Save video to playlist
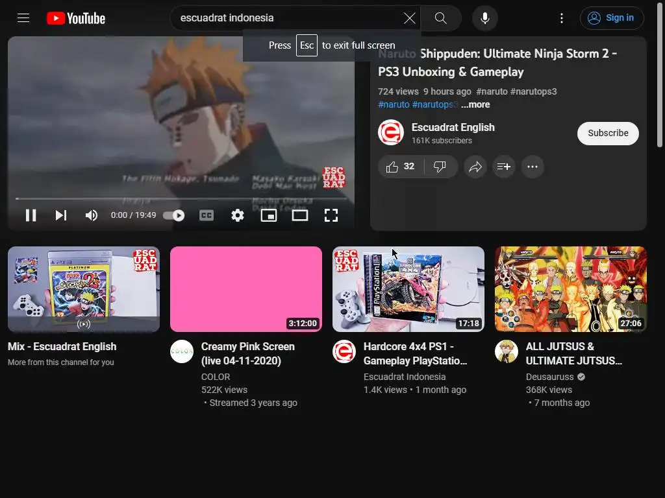The height and width of the screenshot is (498, 665). coord(503,167)
